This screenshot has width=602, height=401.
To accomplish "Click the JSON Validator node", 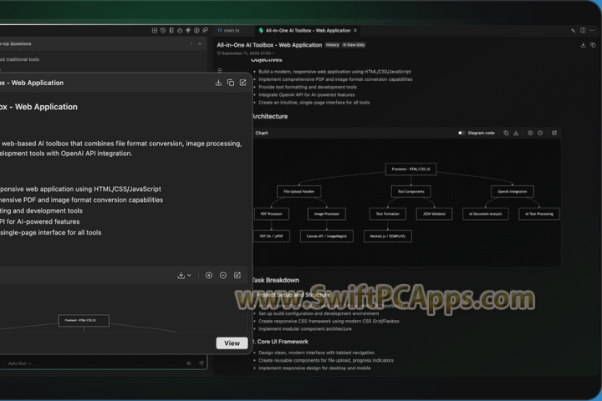I will (x=434, y=214).
